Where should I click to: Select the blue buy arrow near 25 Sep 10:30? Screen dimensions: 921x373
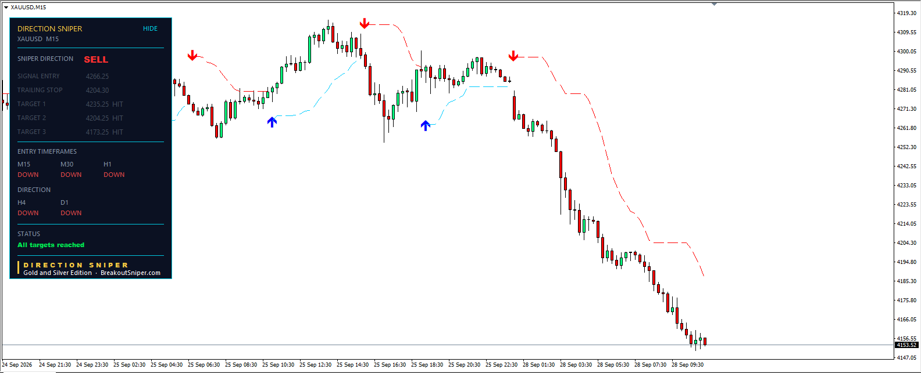(x=272, y=122)
